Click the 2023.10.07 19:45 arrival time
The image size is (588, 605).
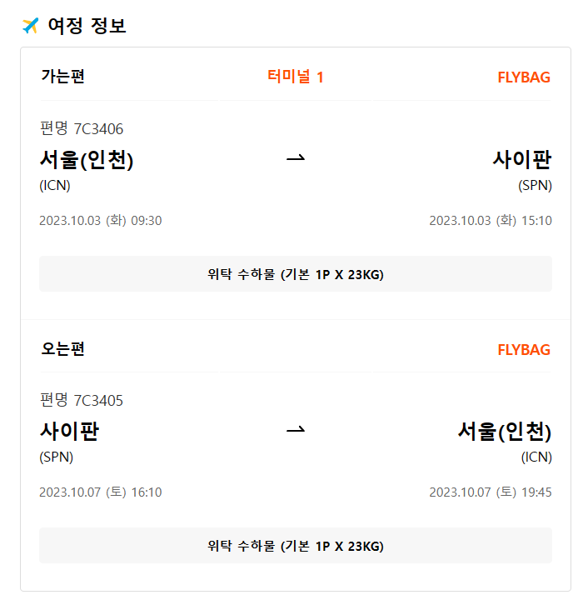[490, 492]
